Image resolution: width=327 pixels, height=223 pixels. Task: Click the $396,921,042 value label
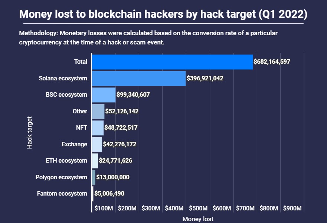(205, 78)
